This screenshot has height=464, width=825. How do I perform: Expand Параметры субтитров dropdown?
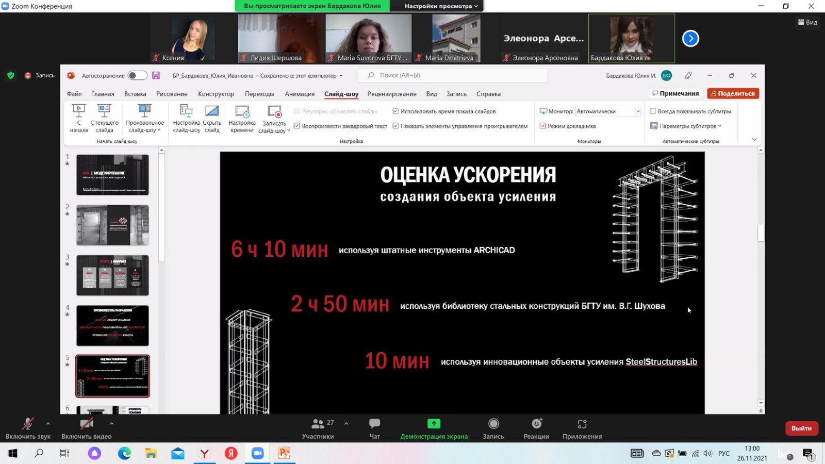coord(719,126)
